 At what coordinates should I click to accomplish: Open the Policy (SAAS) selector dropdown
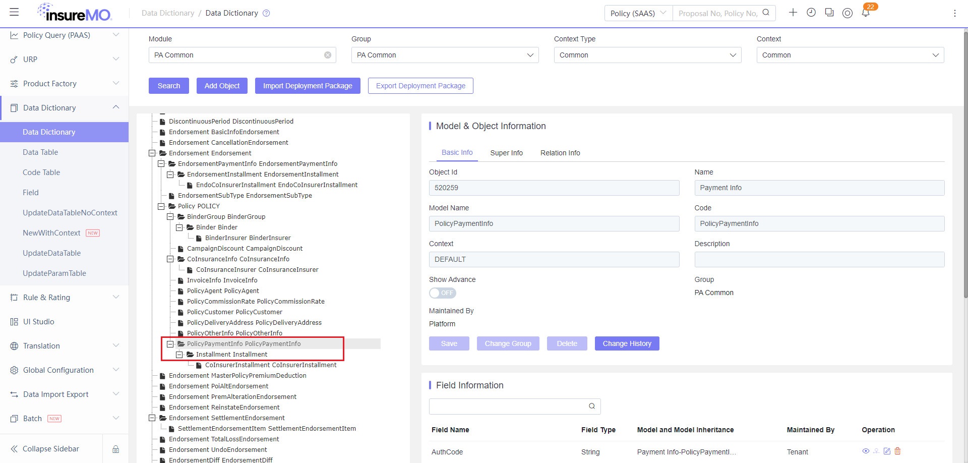pyautogui.click(x=638, y=13)
